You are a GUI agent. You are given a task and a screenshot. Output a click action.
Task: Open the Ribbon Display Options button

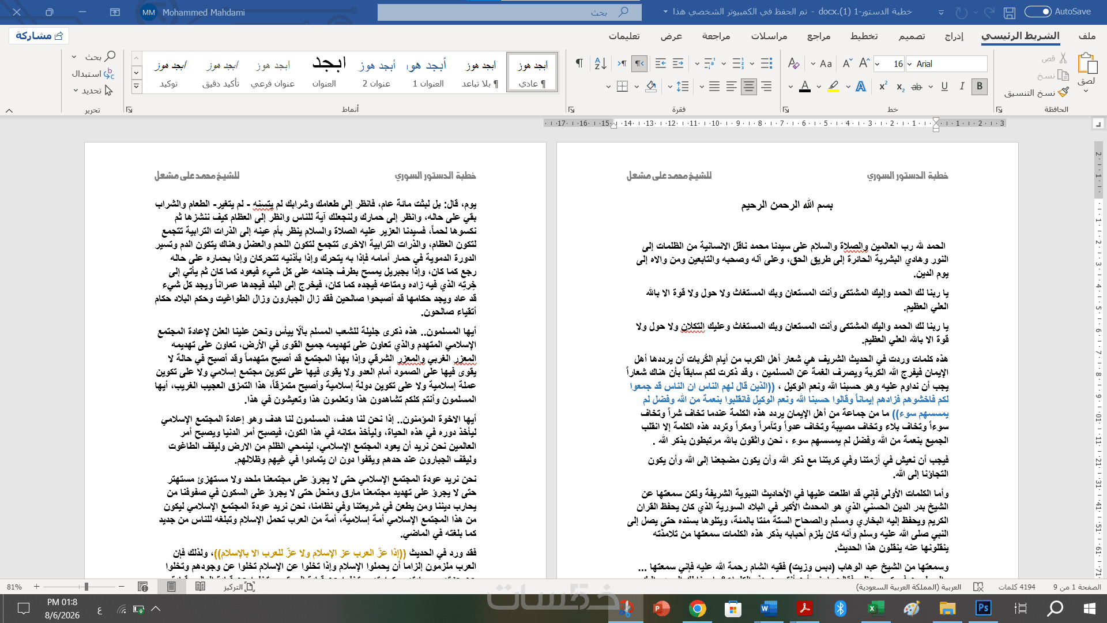click(115, 12)
